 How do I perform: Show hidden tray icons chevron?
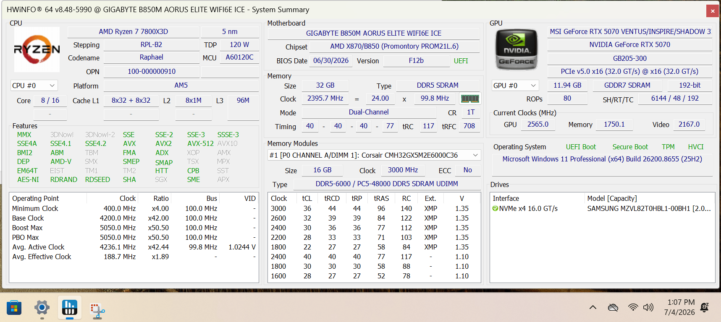pos(593,307)
